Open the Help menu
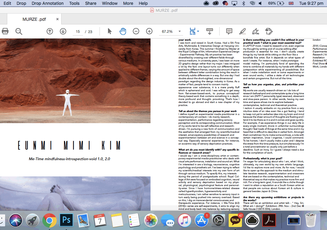 pyautogui.click(x=143, y=3)
